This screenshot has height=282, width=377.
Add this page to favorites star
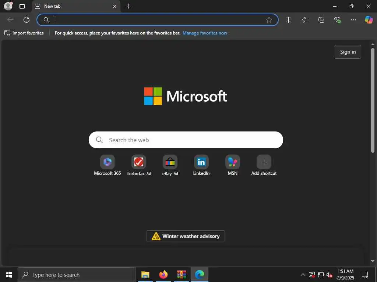(269, 20)
